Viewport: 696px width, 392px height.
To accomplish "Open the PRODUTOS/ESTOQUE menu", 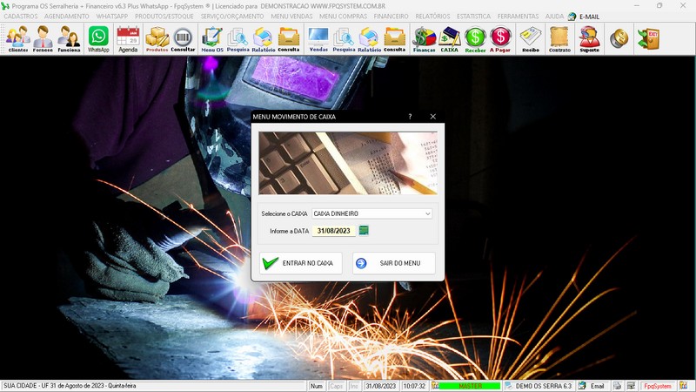I will pos(163,17).
